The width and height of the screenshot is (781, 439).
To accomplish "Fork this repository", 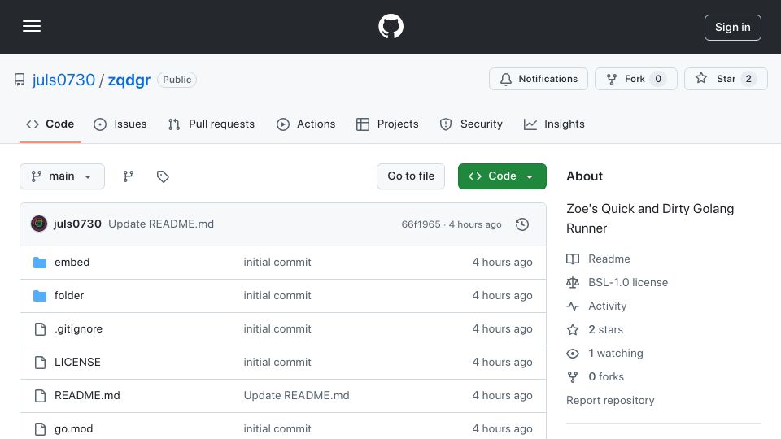I will click(635, 79).
